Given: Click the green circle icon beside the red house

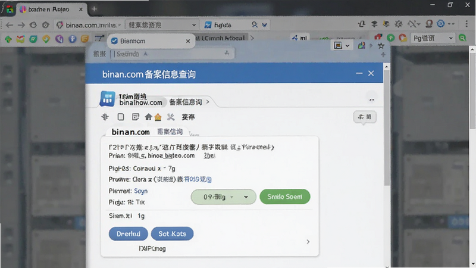Looking at the screenshot, I should pos(391,38).
